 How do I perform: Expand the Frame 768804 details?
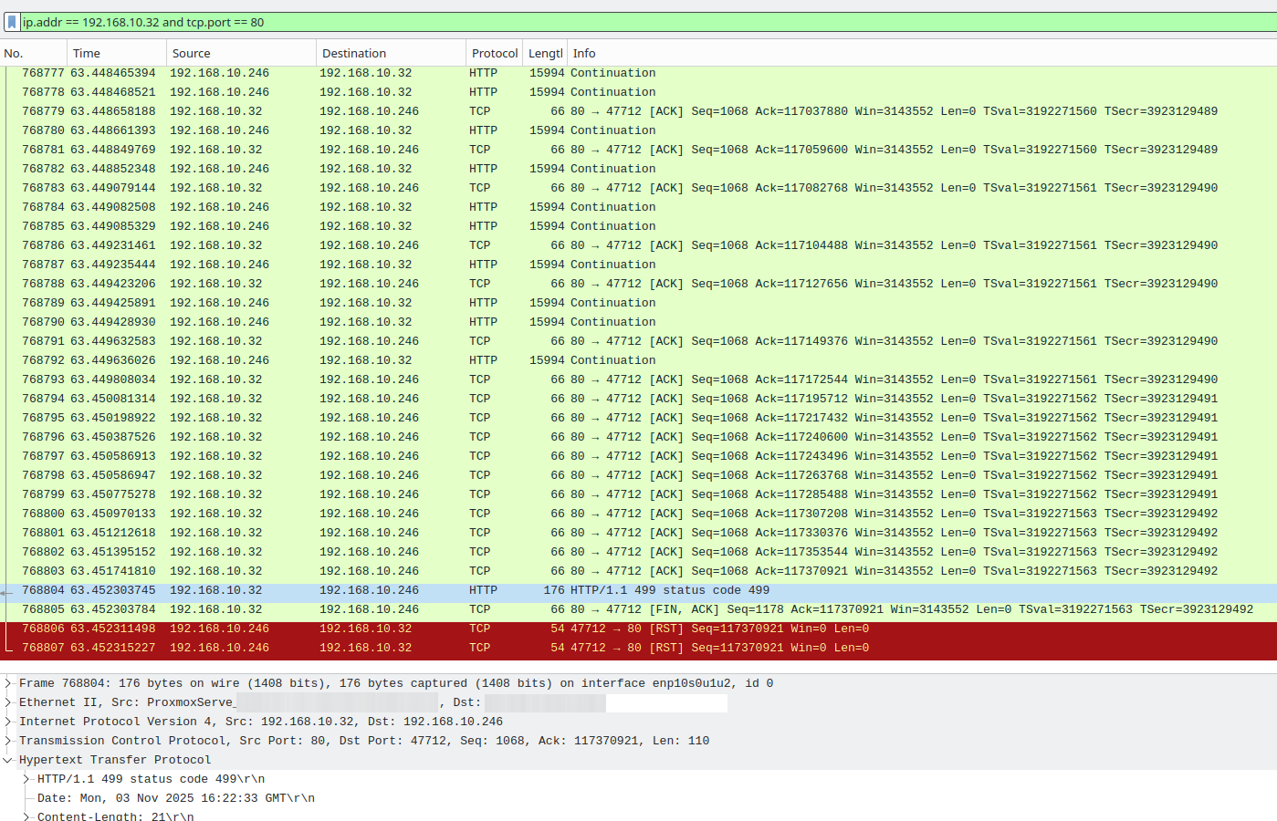pyautogui.click(x=8, y=683)
